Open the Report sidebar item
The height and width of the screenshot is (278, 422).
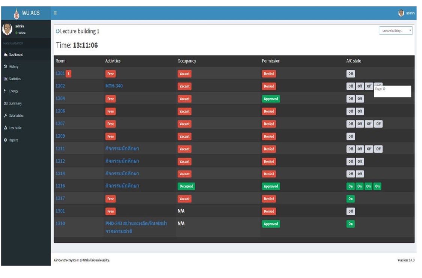14,140
